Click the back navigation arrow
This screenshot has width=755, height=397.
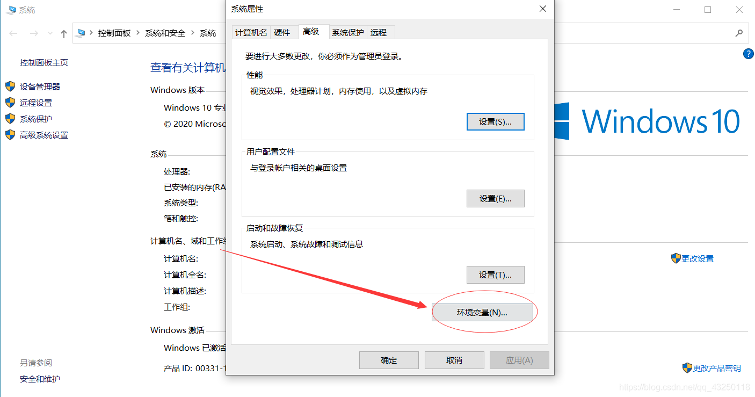13,33
